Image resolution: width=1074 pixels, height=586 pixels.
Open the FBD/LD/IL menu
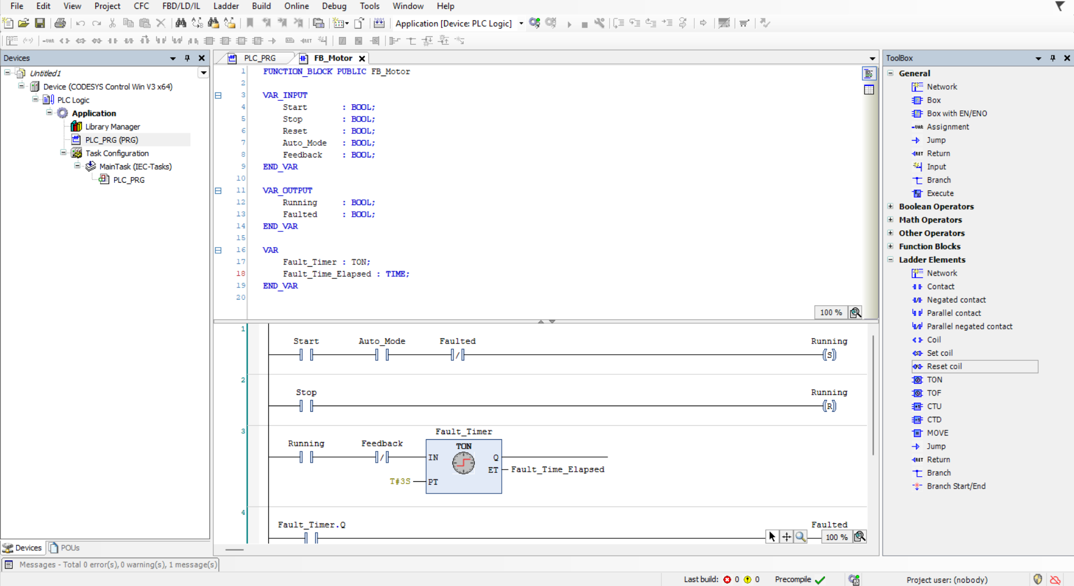181,6
